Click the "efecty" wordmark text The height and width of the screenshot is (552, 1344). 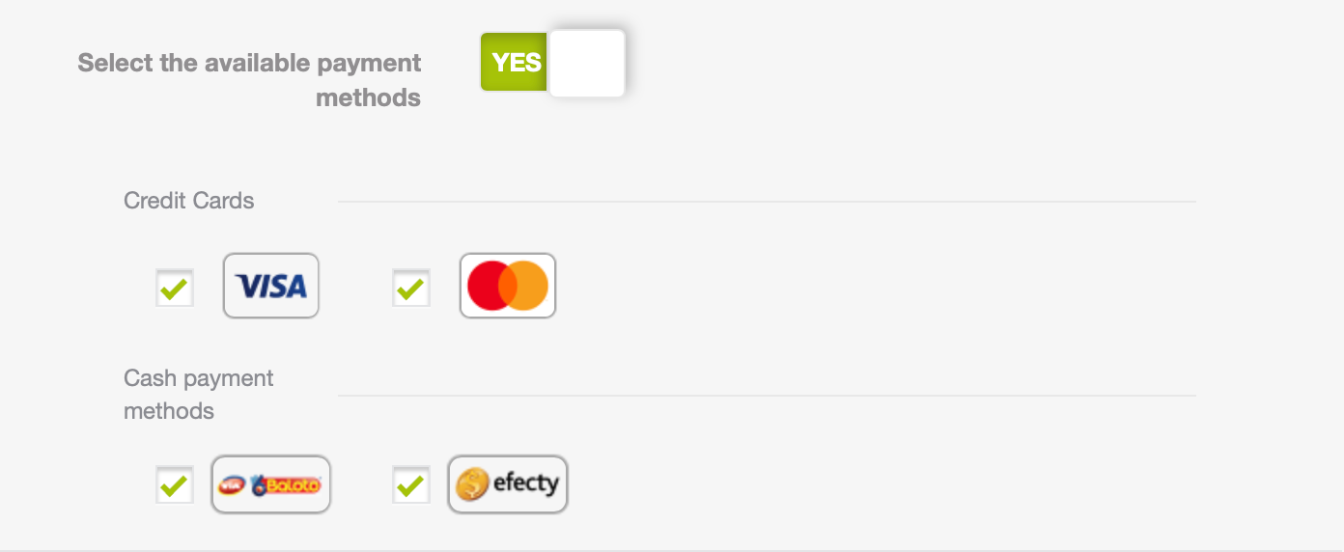(x=526, y=483)
